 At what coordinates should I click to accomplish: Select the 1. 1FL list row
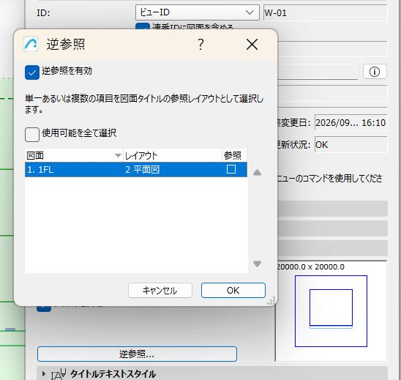[136, 169]
